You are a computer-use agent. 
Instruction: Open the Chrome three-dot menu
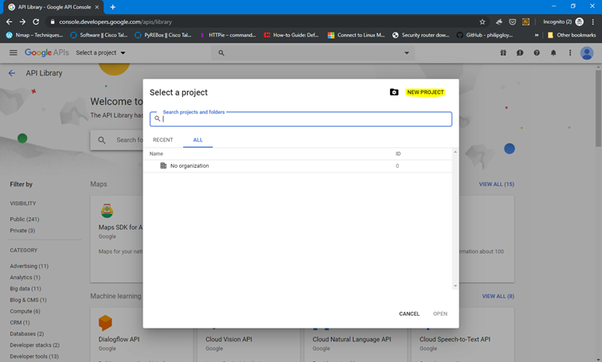[592, 21]
